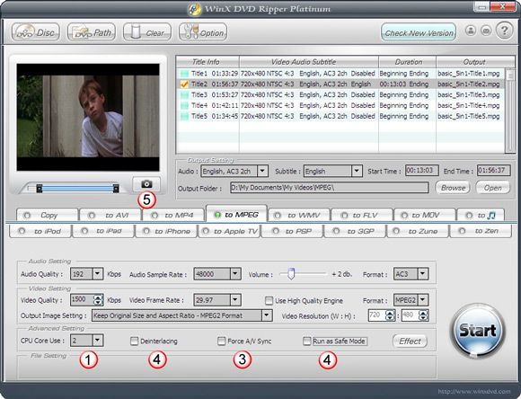This screenshot has height=399, width=521.
Task: Check for a new version
Action: [x=419, y=32]
